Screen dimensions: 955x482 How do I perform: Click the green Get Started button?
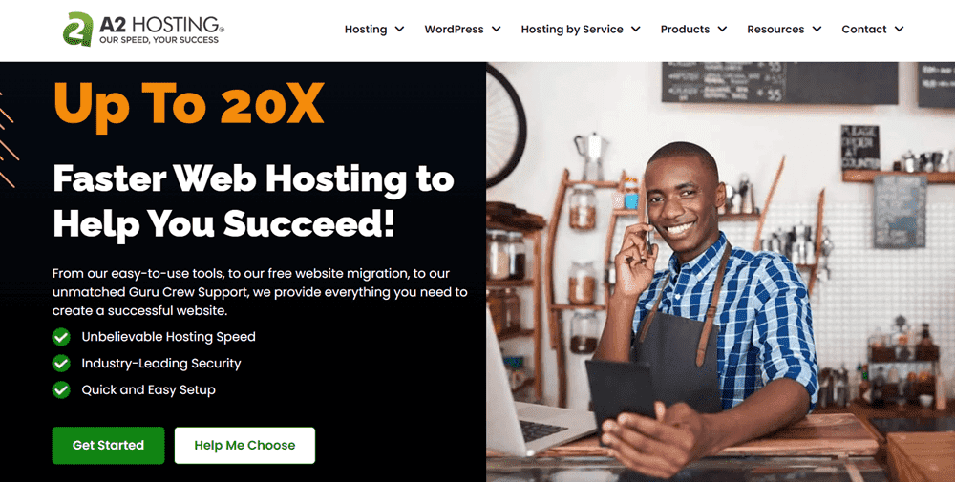point(109,446)
